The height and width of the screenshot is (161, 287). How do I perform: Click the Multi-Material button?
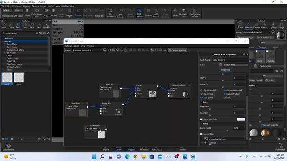pos(265,38)
